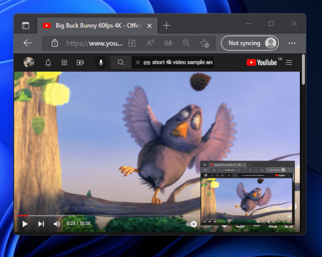The width and height of the screenshot is (322, 257).
Task: Open the translate page option
Action: (x=168, y=43)
